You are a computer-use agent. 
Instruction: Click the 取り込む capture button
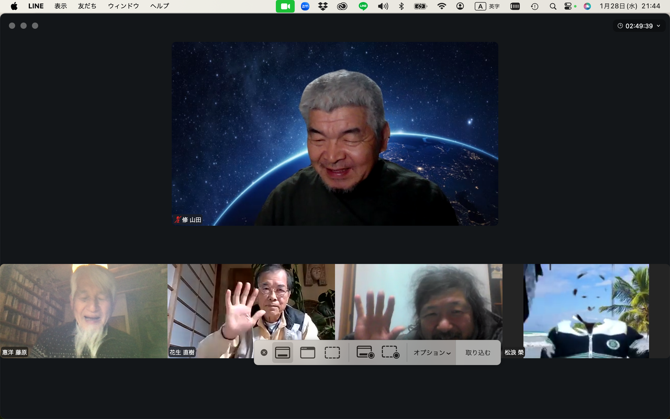pos(478,352)
